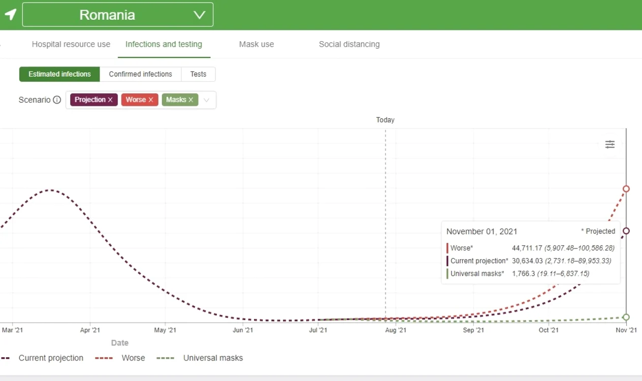Toggle the Worse legend entry

pyautogui.click(x=120, y=358)
